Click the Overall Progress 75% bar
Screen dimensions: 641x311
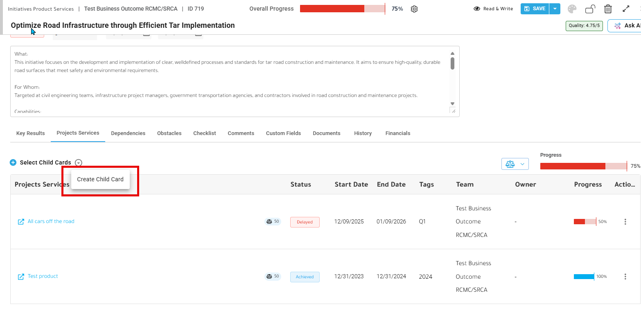[342, 9]
